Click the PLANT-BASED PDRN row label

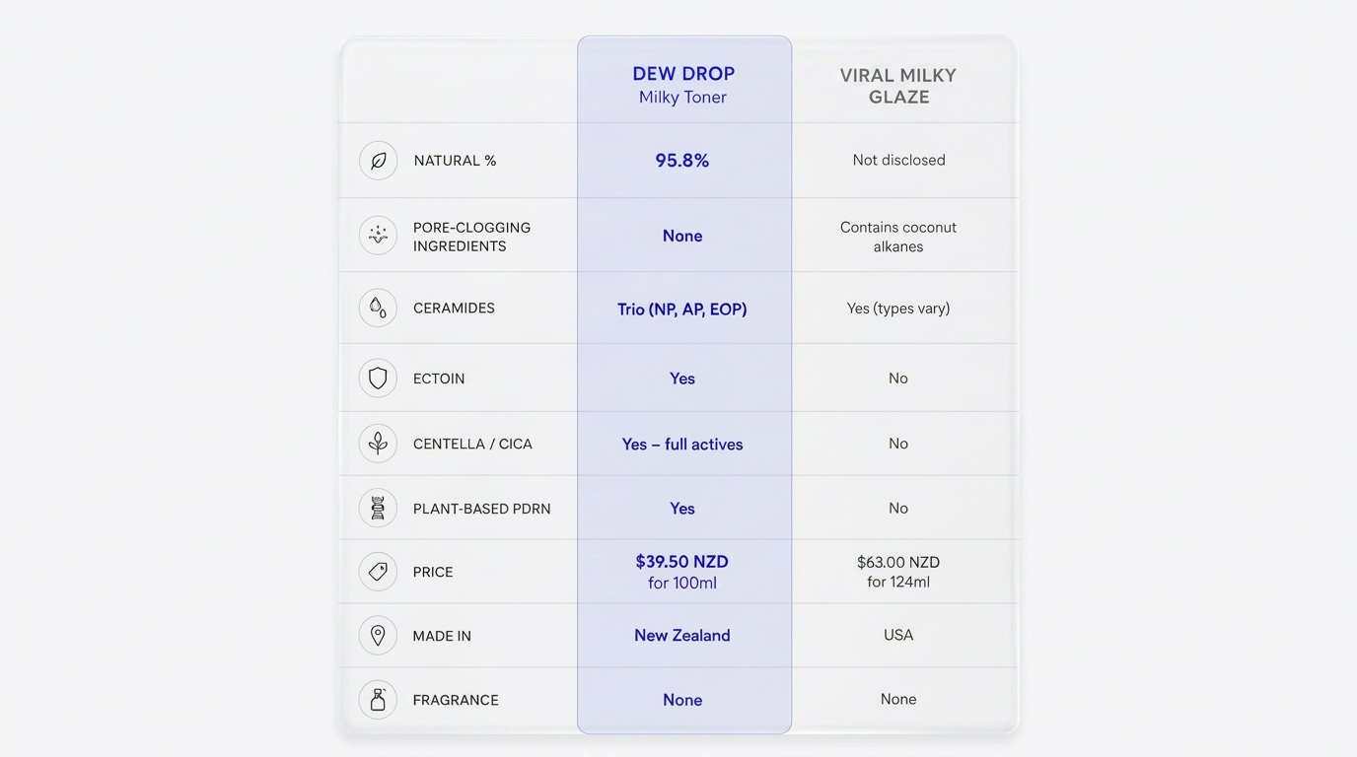point(482,509)
